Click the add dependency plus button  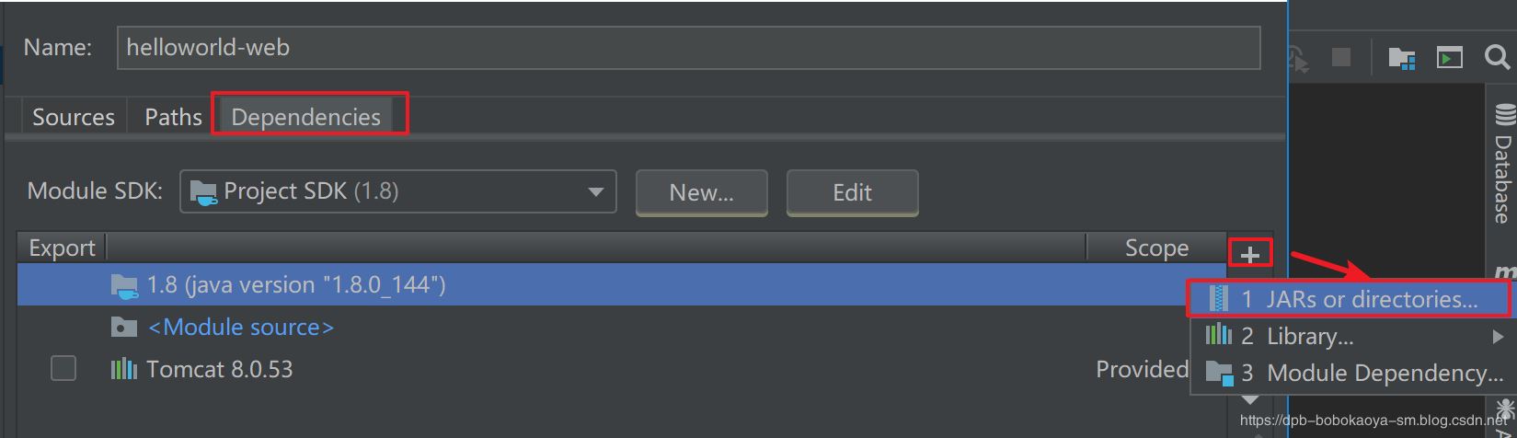click(1249, 253)
